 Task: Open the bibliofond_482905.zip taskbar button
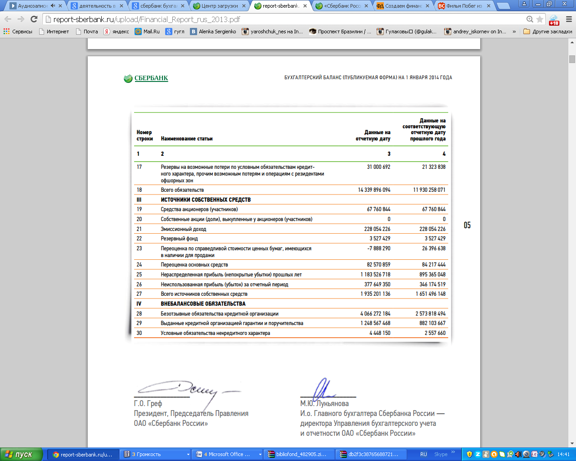click(300, 454)
